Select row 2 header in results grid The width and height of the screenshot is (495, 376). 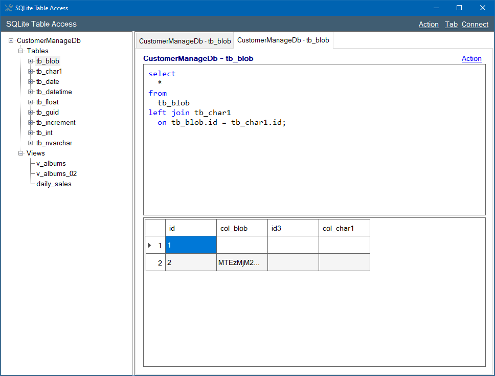(x=155, y=262)
